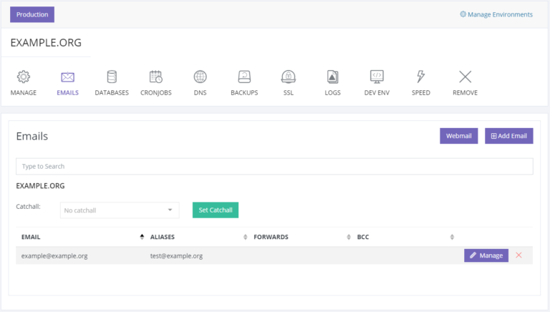Screen dimensions: 550x312
Task: Click the Set Catchall button
Action: pyautogui.click(x=216, y=210)
